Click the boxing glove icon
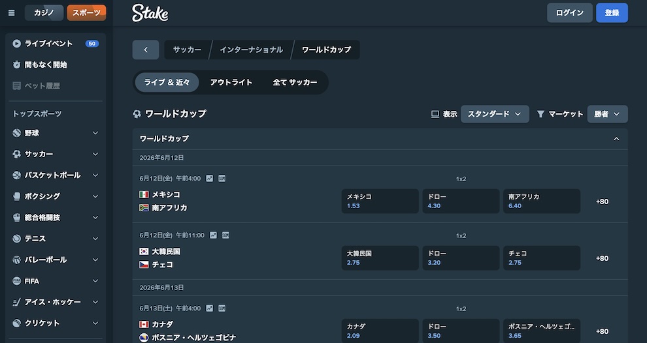Screen dimensions: 647x343 (16, 196)
